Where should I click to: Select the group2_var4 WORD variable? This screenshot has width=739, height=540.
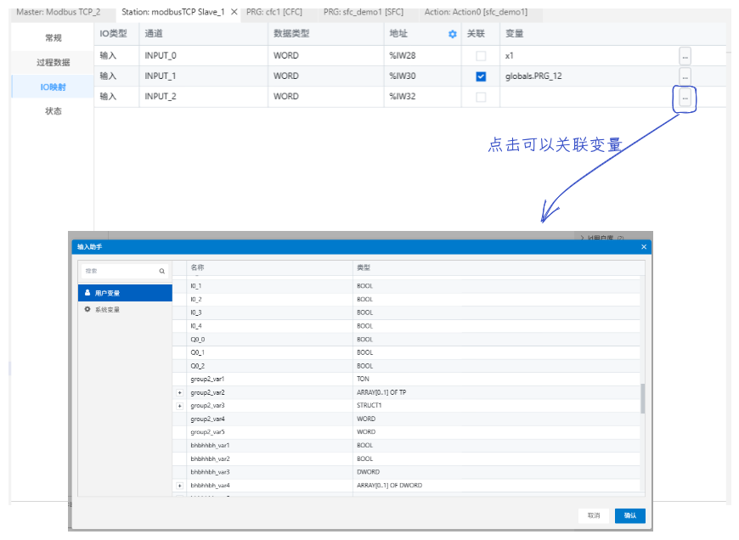click(x=406, y=419)
